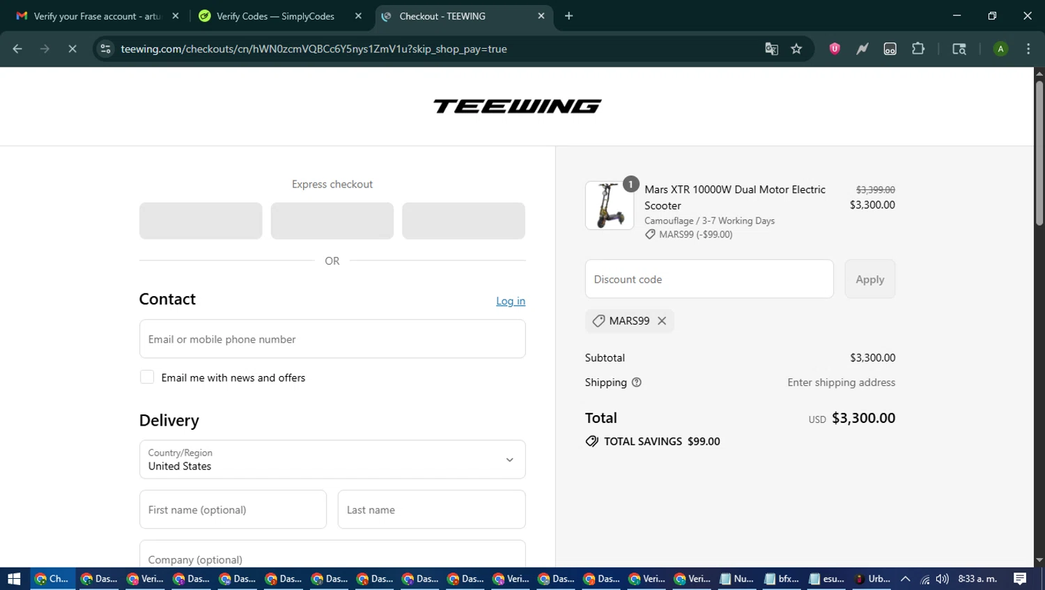This screenshot has width=1045, height=590.
Task: Click the middle express checkout button
Action: coord(332,221)
